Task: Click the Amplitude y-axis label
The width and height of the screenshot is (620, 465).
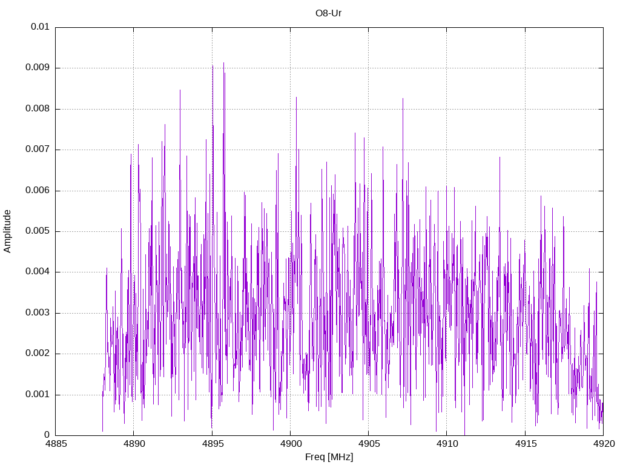Action: 7,231
